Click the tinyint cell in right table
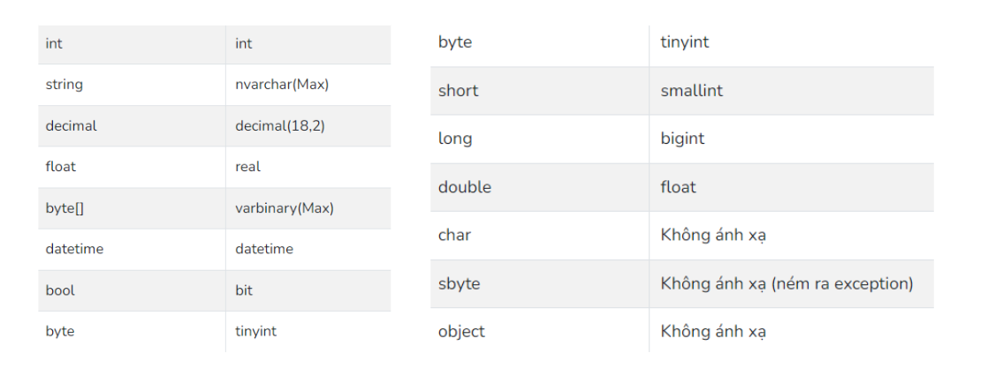 [684, 42]
